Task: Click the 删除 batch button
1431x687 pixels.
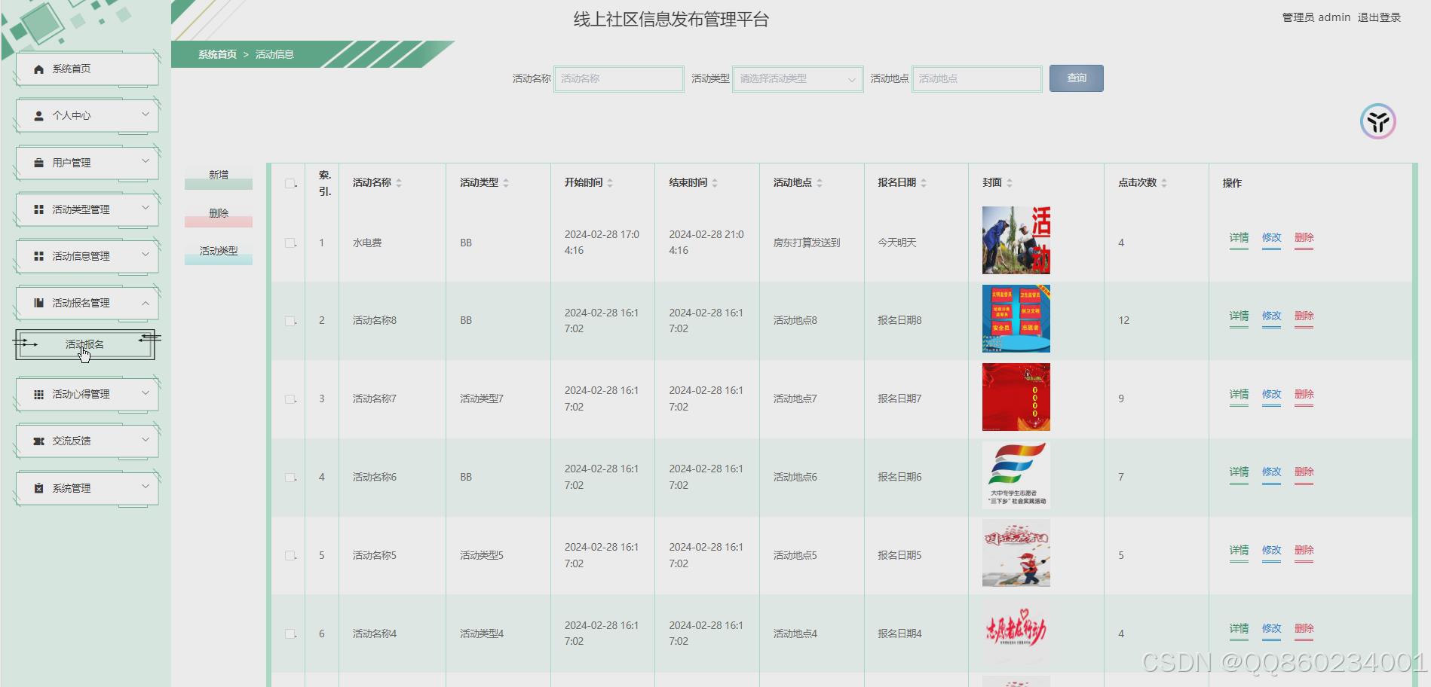Action: click(219, 214)
